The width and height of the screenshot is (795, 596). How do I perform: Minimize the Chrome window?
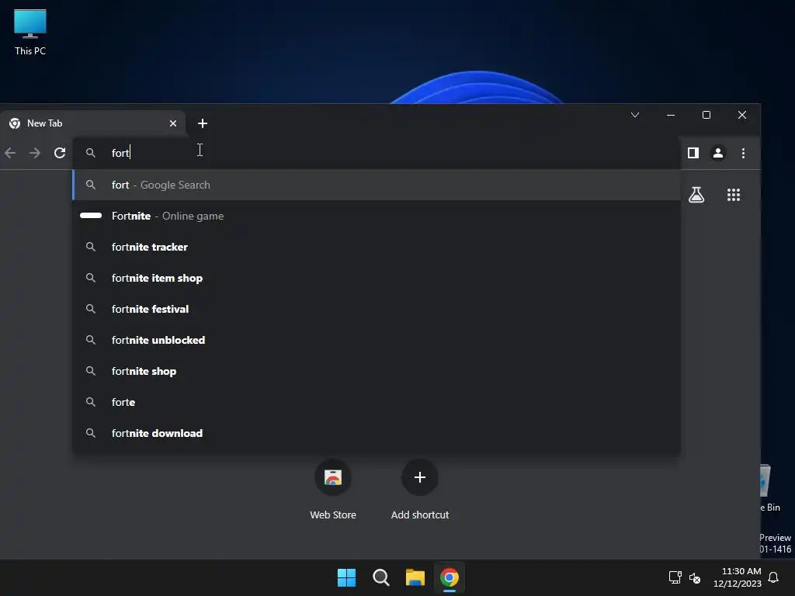(671, 115)
